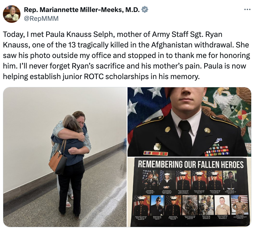Click the last portrait in poster bottom row
Screen dimensions: 255x229
coord(240,205)
